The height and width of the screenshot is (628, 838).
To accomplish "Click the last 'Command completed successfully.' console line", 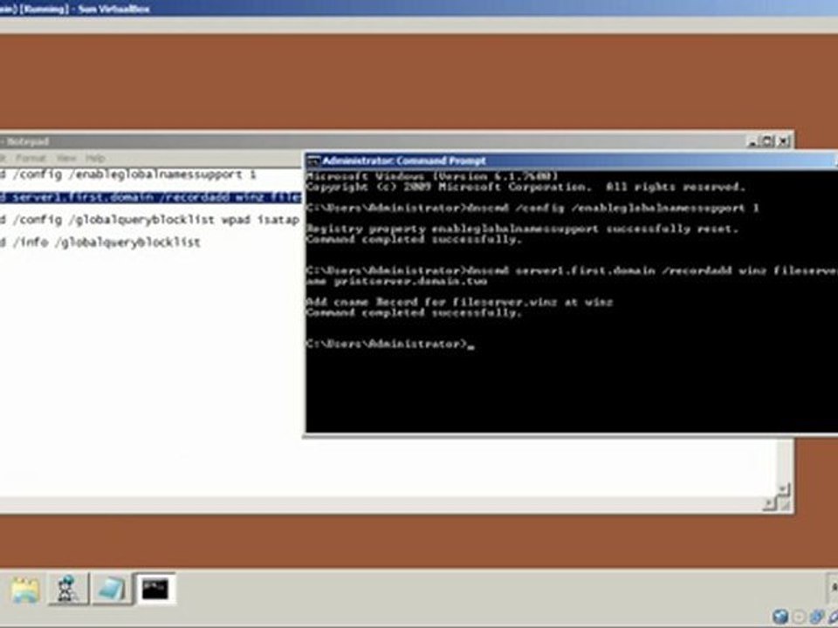I will 414,312.
